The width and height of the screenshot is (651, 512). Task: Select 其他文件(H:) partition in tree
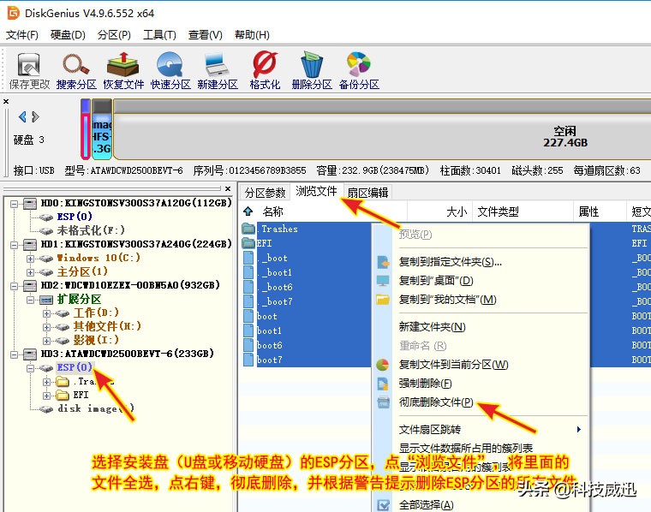(x=107, y=326)
